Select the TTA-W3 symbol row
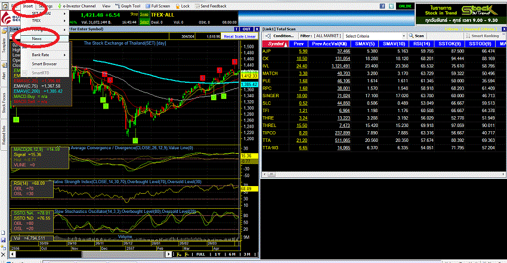The width and height of the screenshot is (507, 263). 271,148
